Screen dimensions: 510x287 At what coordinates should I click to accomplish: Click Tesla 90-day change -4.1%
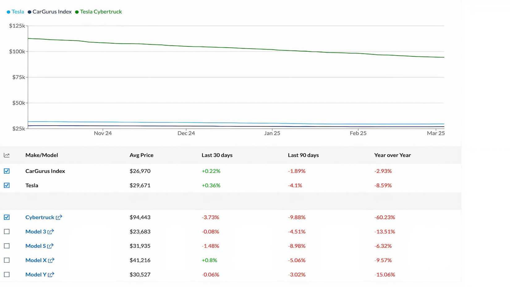point(295,186)
